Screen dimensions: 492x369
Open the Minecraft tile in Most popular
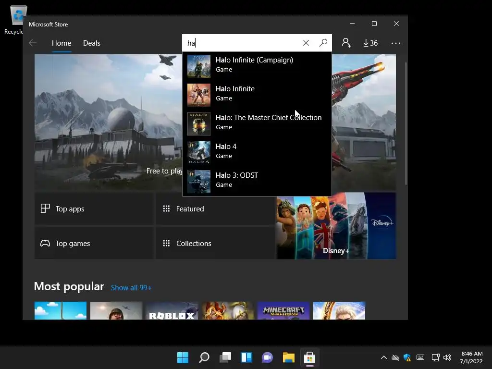pyautogui.click(x=283, y=311)
